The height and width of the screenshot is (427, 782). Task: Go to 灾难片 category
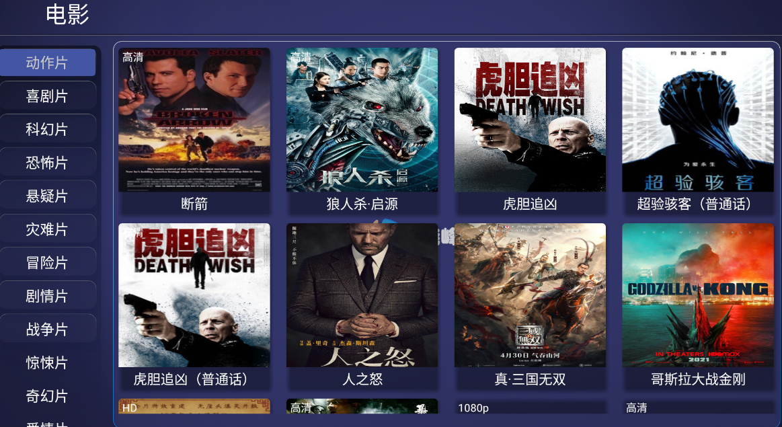[x=48, y=229]
